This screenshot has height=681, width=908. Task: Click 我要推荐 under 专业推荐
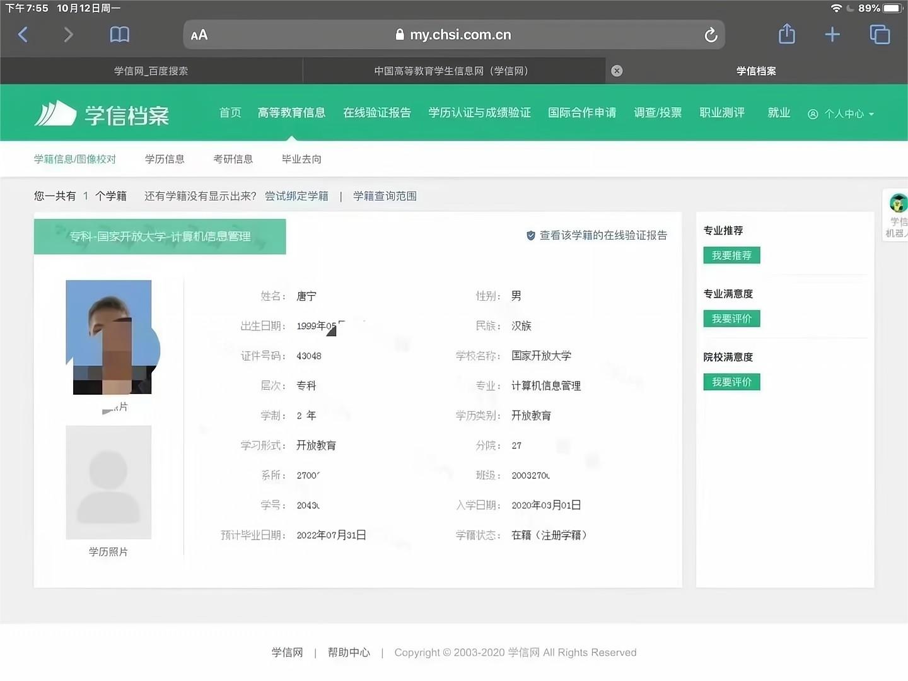point(731,255)
